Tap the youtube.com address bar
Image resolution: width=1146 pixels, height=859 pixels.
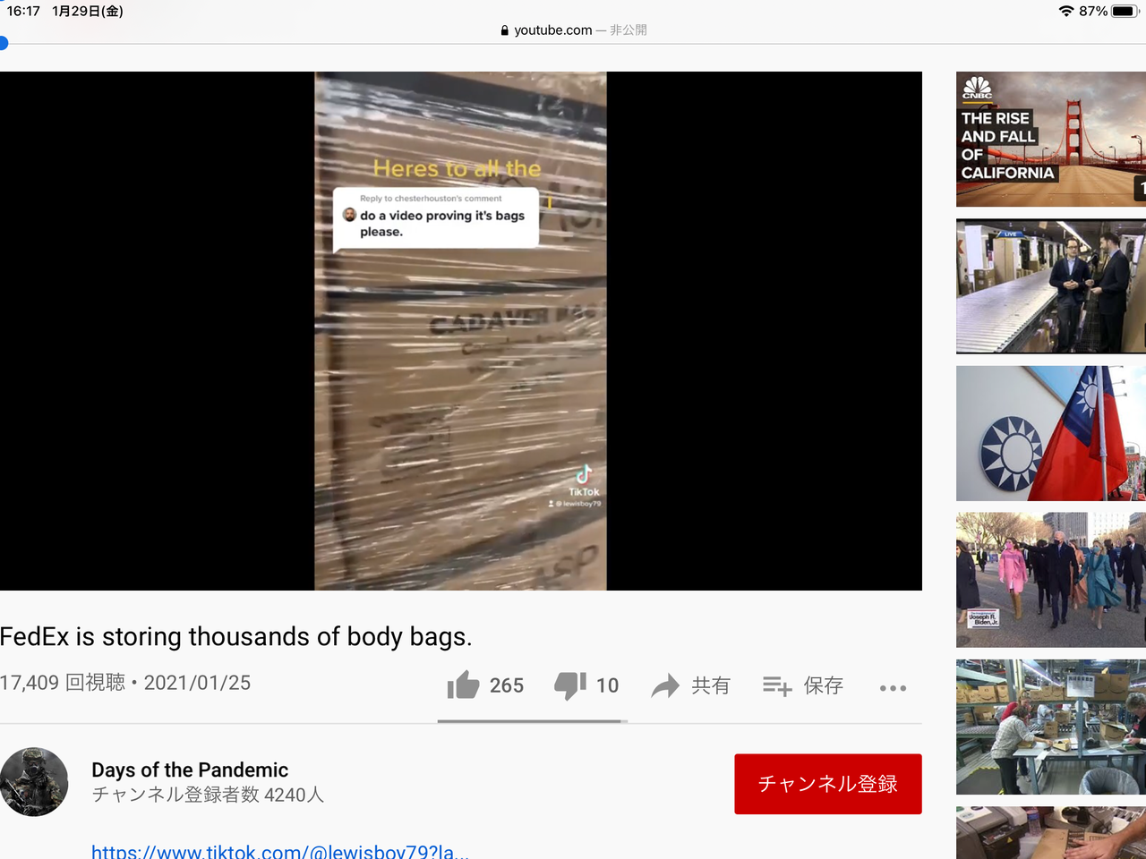573,30
